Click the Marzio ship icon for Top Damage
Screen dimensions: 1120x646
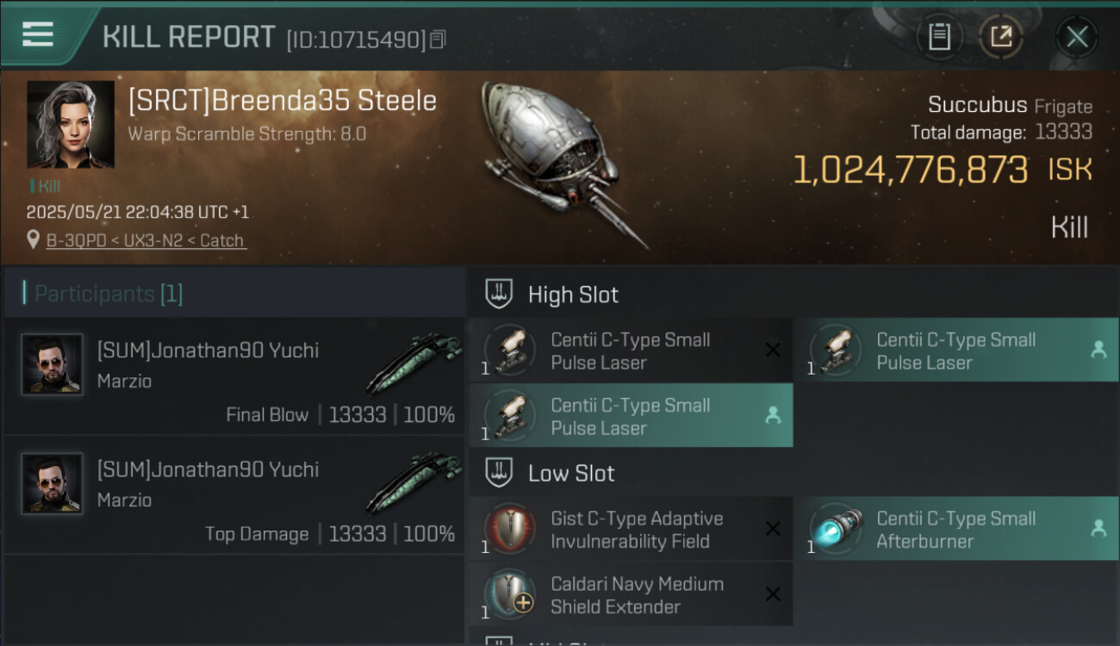coord(414,482)
